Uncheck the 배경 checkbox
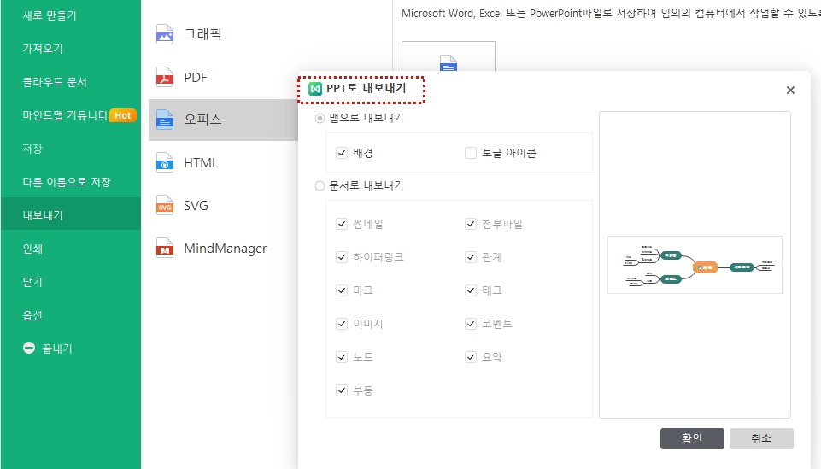Image resolution: width=821 pixels, height=469 pixels. [342, 153]
